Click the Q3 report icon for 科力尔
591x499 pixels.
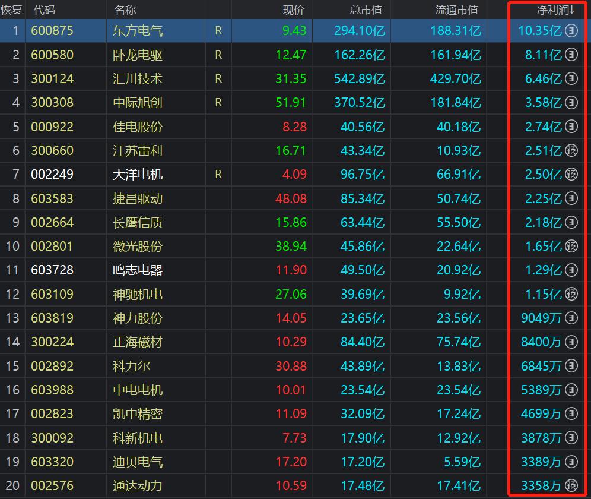[571, 366]
